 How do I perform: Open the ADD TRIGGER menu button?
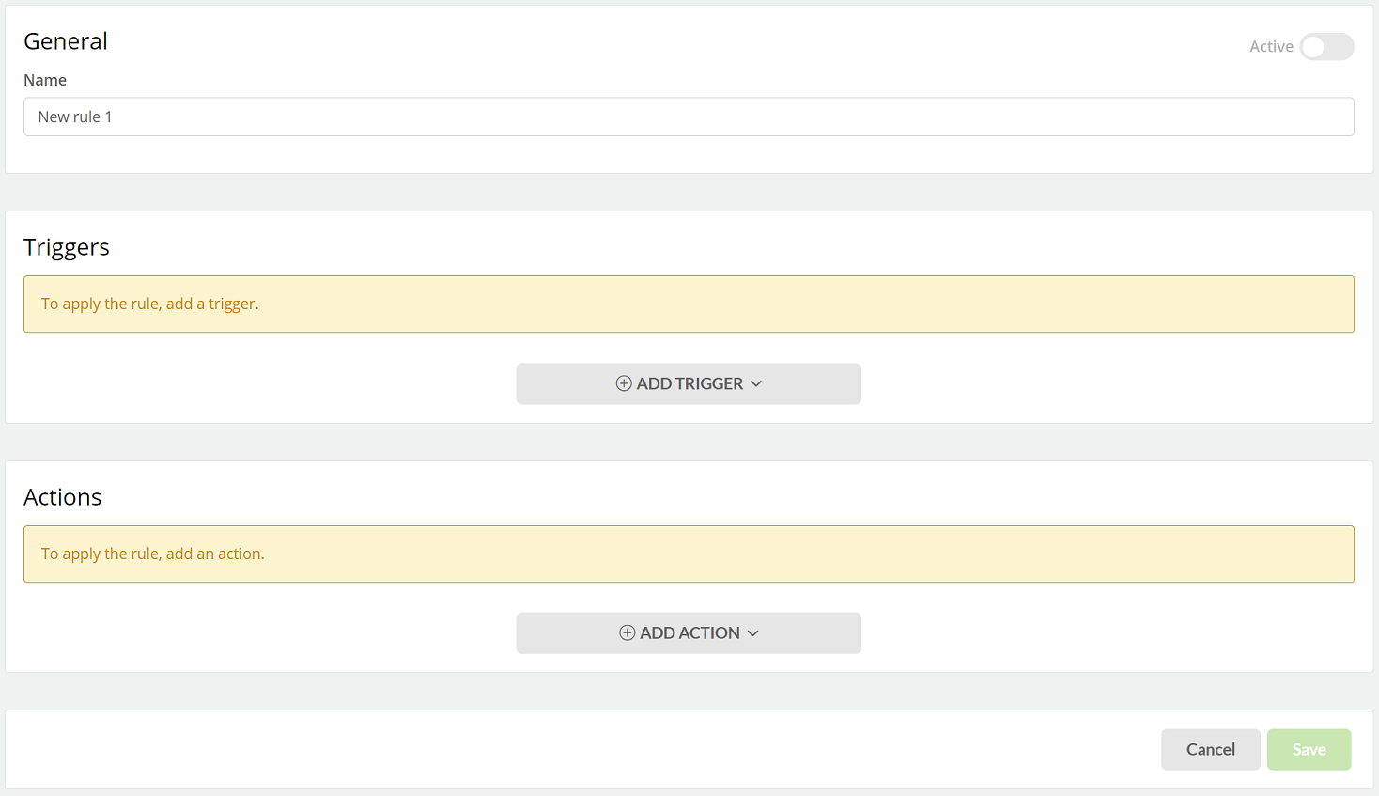pyautogui.click(x=689, y=383)
